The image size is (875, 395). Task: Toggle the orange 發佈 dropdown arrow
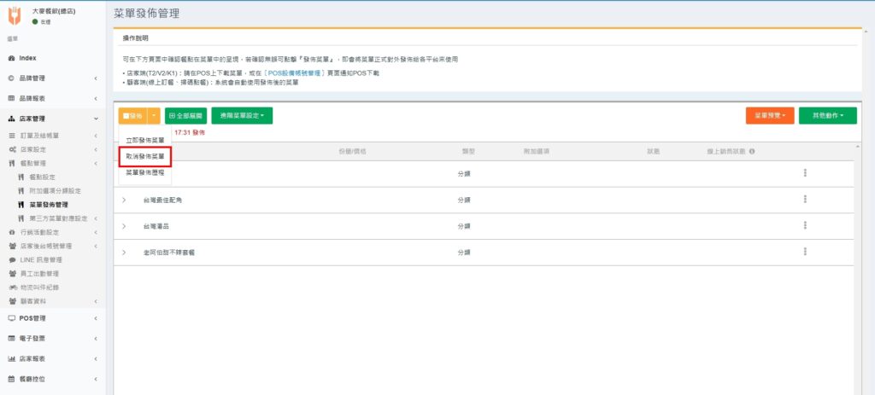[154, 115]
